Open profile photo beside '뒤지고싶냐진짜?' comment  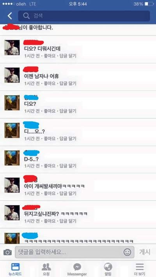(12, 213)
